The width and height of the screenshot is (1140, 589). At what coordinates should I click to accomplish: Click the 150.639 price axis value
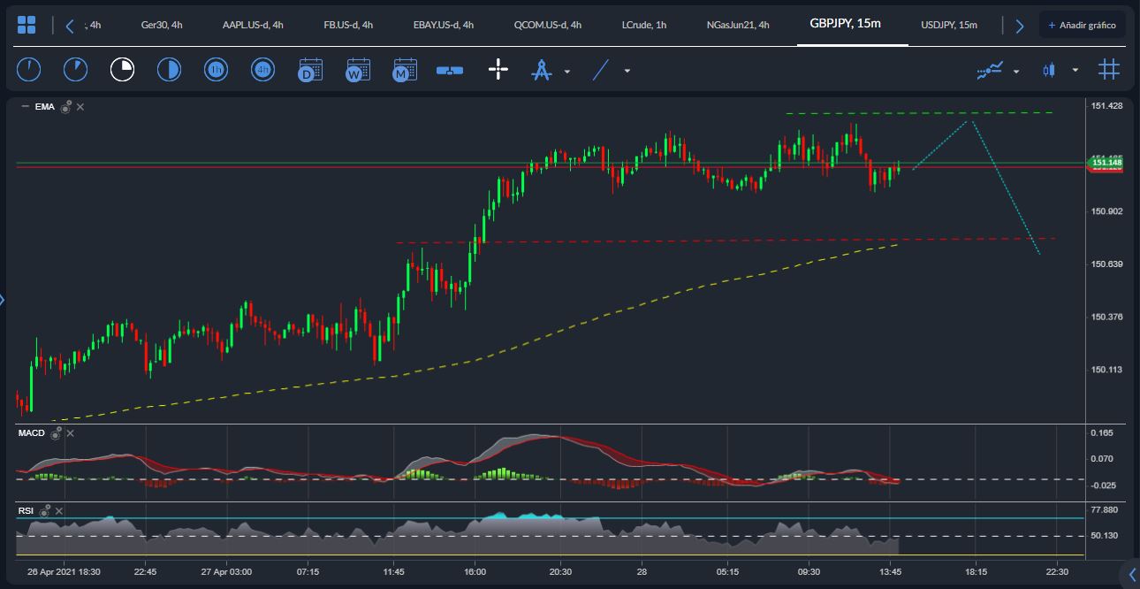pyautogui.click(x=1106, y=264)
